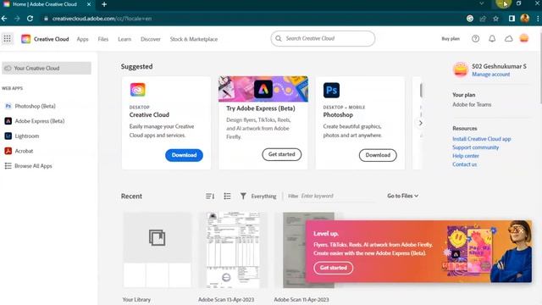Open Chrome profile picture icon
This screenshot has height=305, width=542.
click(x=525, y=19)
